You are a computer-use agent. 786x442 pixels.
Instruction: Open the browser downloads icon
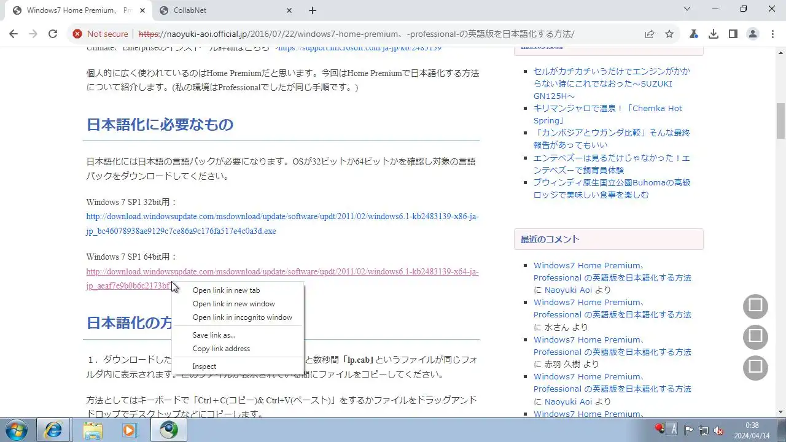click(714, 34)
